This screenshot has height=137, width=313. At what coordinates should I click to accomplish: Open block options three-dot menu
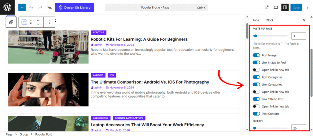click(x=49, y=22)
